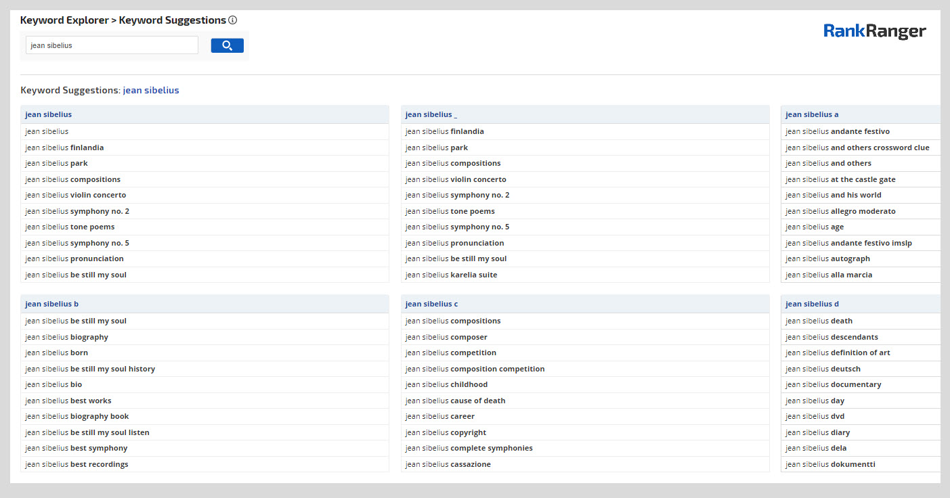
Task: Select 'jean sibelius and others crossword clue'
Action: 857,148
